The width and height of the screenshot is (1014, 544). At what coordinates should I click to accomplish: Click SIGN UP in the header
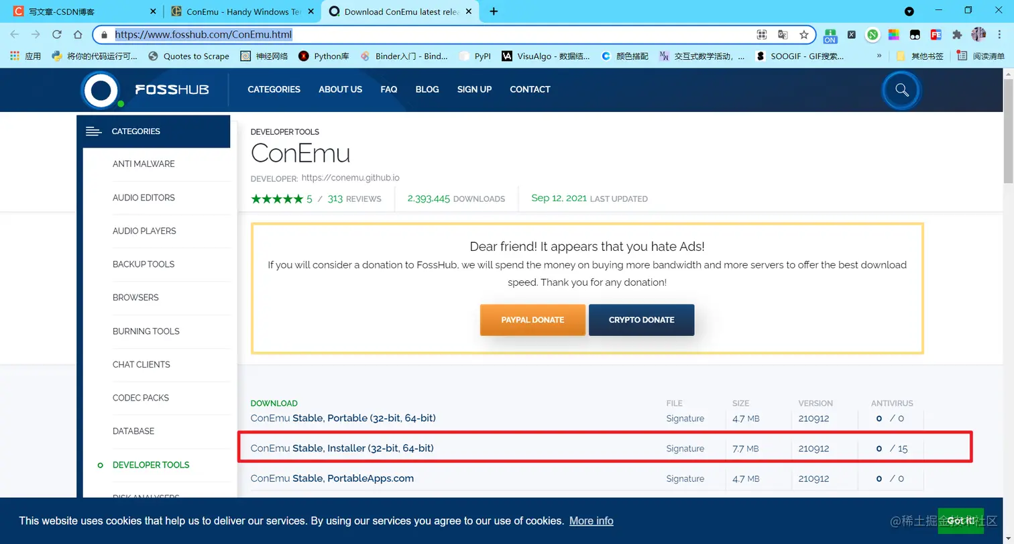point(474,89)
